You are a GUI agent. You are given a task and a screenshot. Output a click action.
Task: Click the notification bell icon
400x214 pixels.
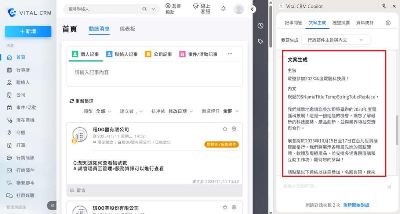(223, 9)
